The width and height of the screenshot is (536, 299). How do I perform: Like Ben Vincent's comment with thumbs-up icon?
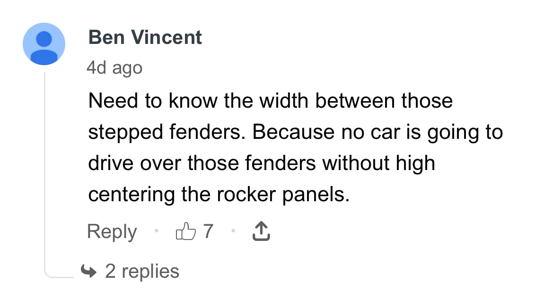(185, 232)
